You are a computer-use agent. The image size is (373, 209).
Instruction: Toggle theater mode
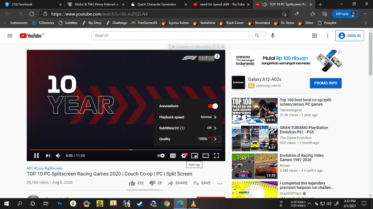206,156
